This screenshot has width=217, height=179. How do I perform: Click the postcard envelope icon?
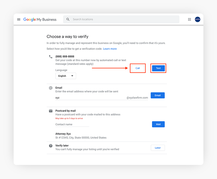51,111
